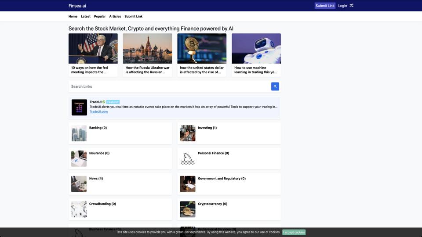Screen dimensions: 422x237
Task: Open the Articles navigation item
Action: tap(115, 16)
